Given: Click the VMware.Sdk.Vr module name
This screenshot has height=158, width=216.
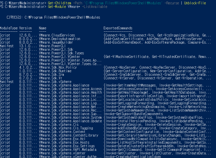Looking at the screenshot, I should [50, 78].
